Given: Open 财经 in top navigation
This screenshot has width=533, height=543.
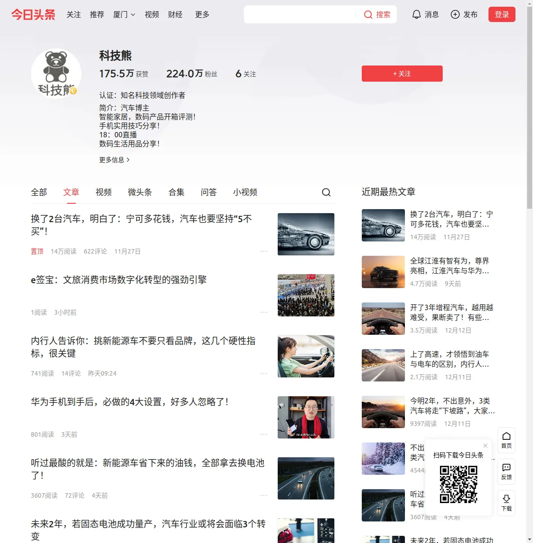Looking at the screenshot, I should click(x=175, y=15).
